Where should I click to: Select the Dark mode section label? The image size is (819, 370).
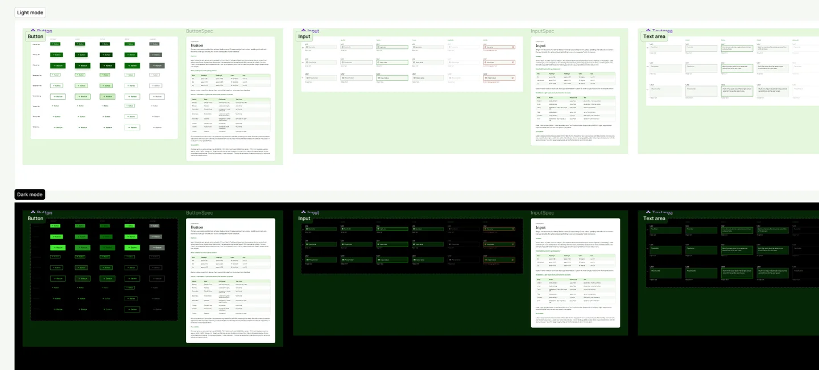click(x=30, y=195)
